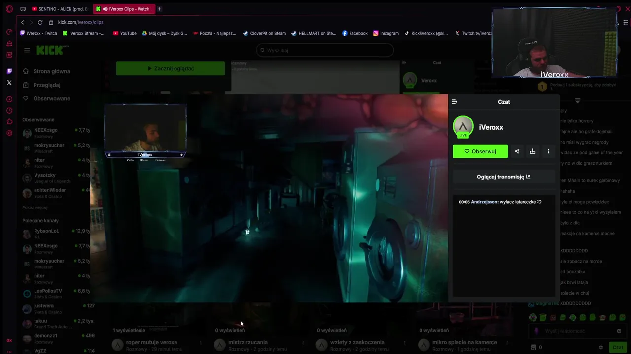Open options for mistrz rzucania clip
The height and width of the screenshot is (354, 631).
(303, 343)
